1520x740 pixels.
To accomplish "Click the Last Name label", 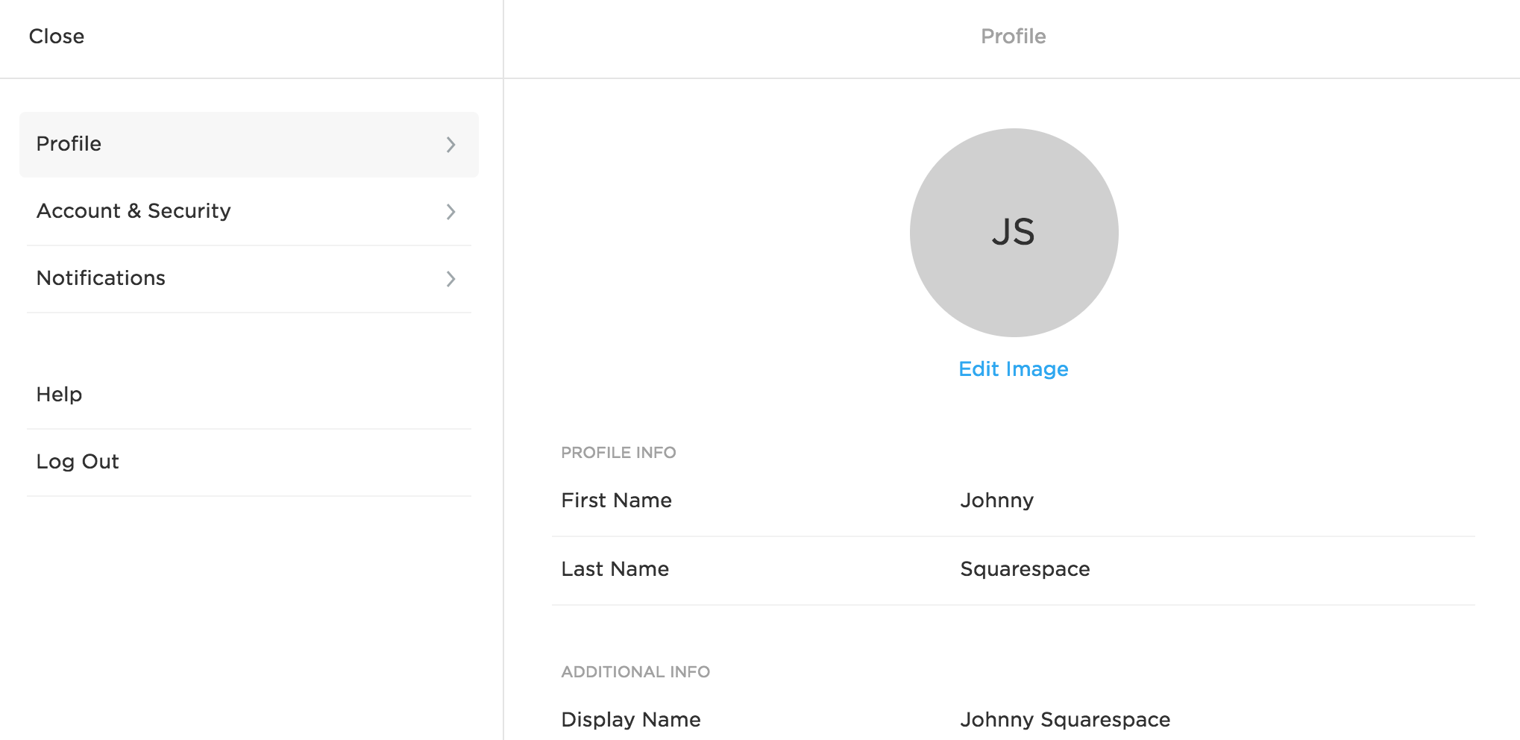I will click(x=615, y=569).
